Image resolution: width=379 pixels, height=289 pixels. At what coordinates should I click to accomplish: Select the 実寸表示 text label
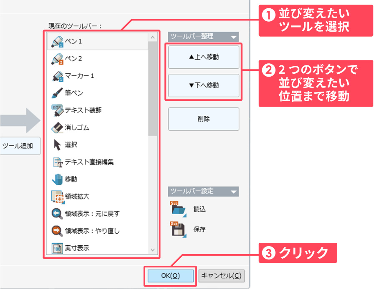point(77,248)
